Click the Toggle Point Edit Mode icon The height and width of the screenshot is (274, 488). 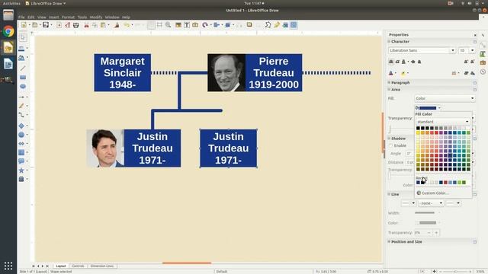tap(268, 25)
